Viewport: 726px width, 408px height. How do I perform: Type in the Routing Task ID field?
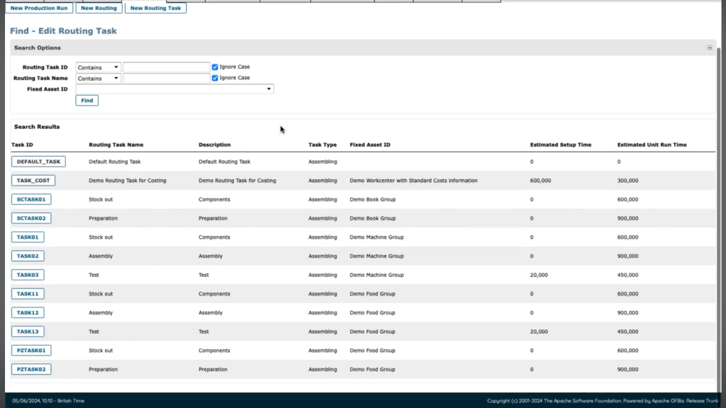pyautogui.click(x=166, y=67)
